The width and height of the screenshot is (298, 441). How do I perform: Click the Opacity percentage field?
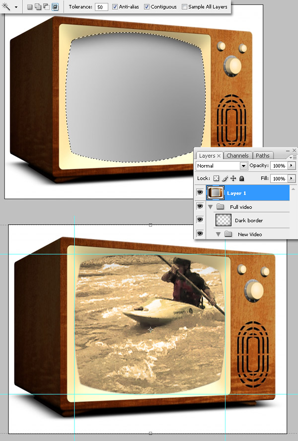click(279, 166)
